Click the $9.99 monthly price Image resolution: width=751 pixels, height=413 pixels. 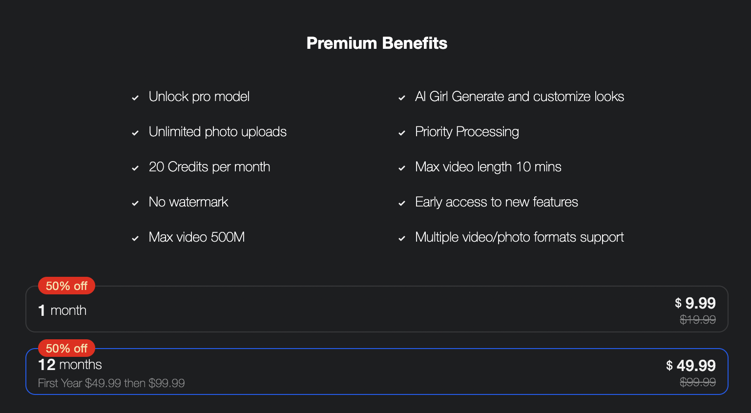point(695,303)
